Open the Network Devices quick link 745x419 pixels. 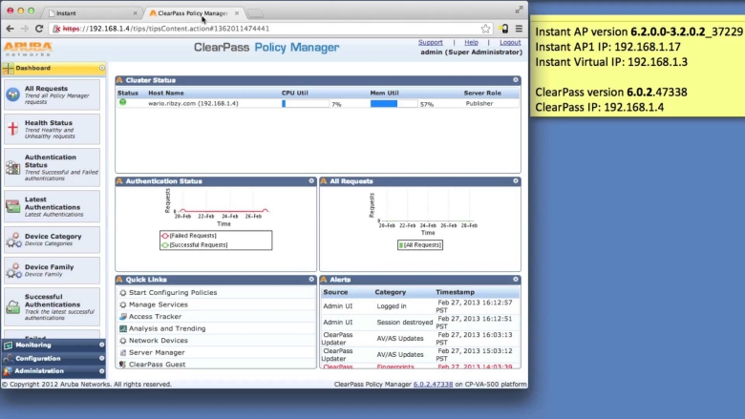tap(159, 341)
